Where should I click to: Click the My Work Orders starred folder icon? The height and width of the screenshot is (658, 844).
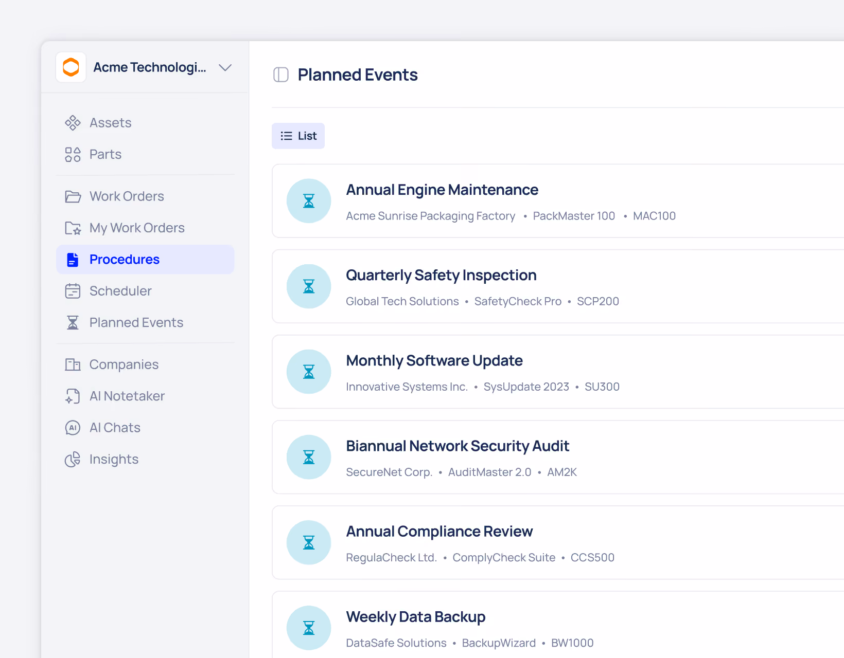click(73, 228)
